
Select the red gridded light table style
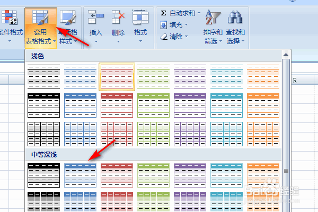[117, 134]
